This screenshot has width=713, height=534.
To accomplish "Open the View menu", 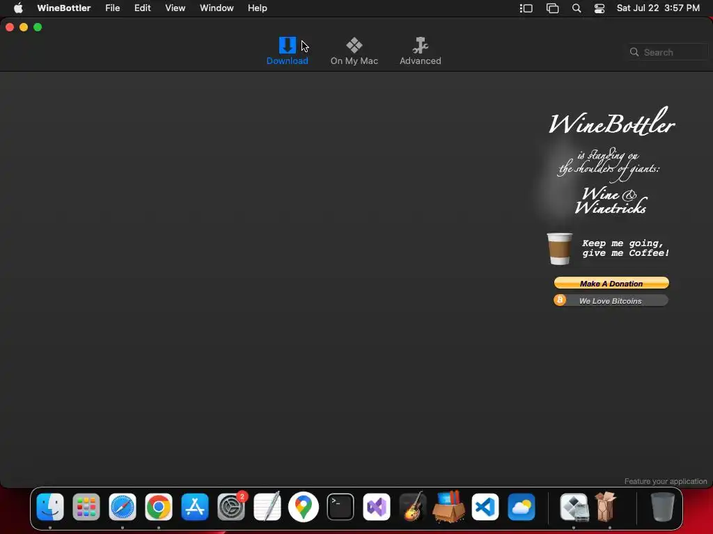I will [175, 8].
